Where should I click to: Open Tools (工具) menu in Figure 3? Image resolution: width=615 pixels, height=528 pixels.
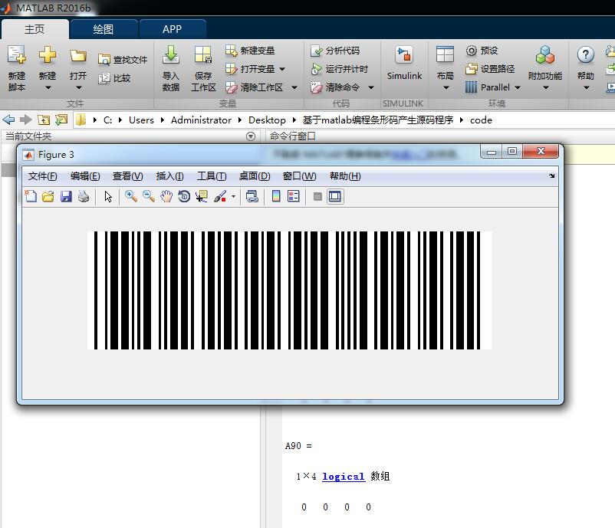pyautogui.click(x=212, y=176)
